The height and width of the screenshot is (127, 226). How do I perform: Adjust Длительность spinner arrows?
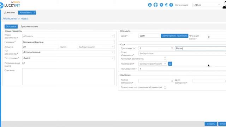(172, 48)
